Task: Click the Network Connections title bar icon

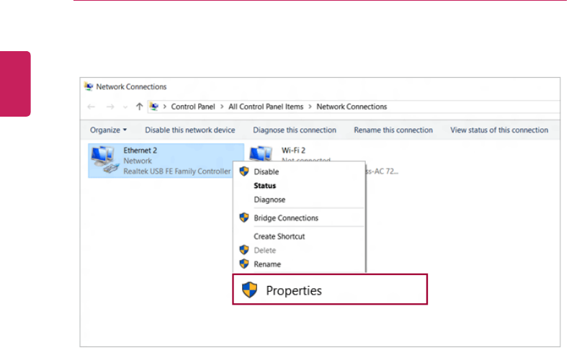Action: [89, 86]
